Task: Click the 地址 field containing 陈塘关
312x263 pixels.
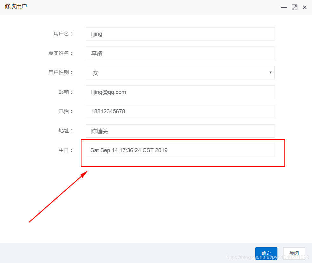Action: coord(180,131)
